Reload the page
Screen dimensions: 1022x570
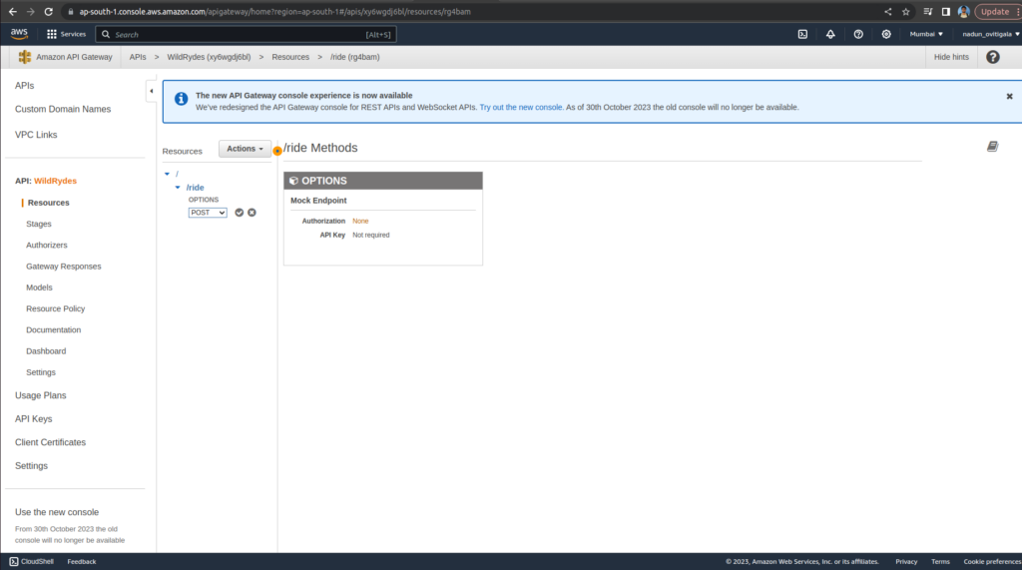(48, 12)
